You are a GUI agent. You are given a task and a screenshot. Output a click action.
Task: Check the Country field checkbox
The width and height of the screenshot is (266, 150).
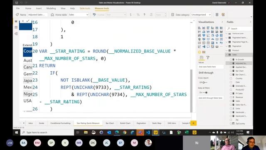click(231, 78)
